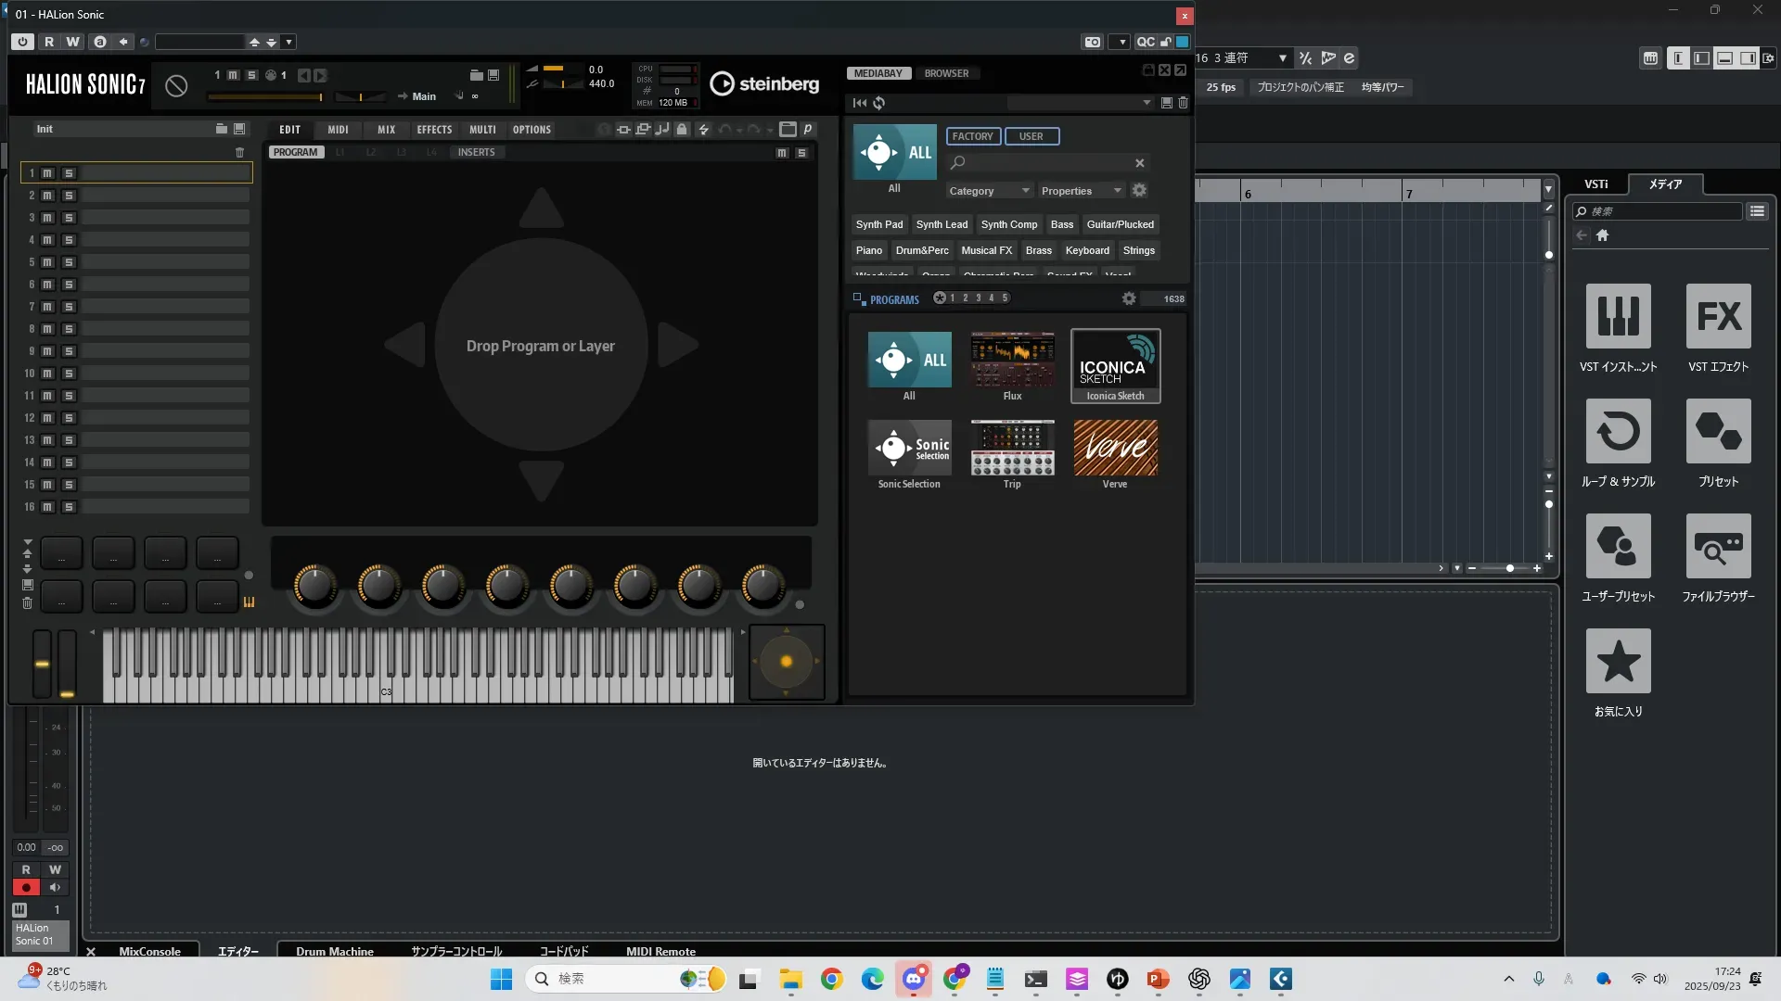The image size is (1781, 1001).
Task: Solo slot 3 in the slot rack
Action: (69, 218)
